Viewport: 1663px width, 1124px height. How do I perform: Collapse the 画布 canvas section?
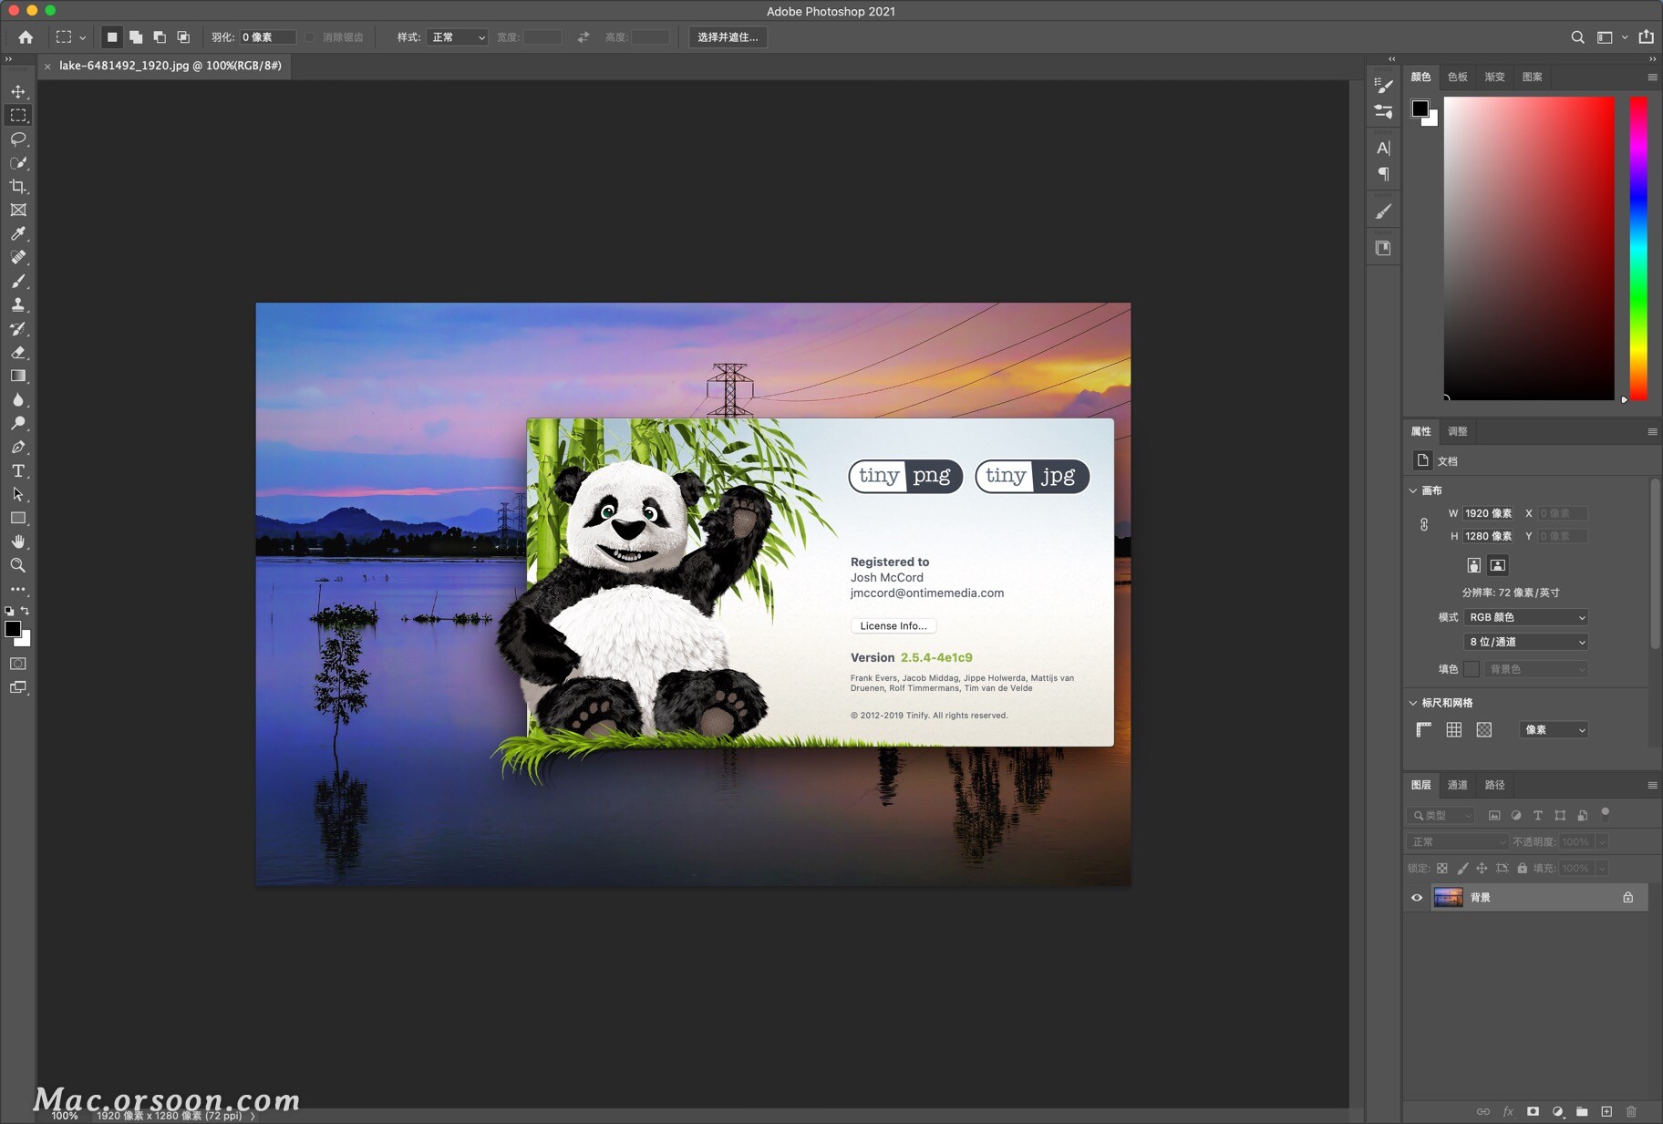[1413, 490]
